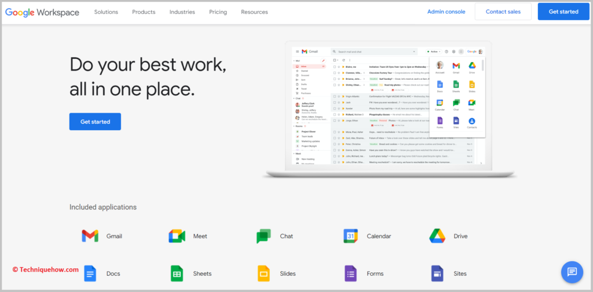Tick the checkbox on the Virgin Atlantic row

(x=334, y=97)
